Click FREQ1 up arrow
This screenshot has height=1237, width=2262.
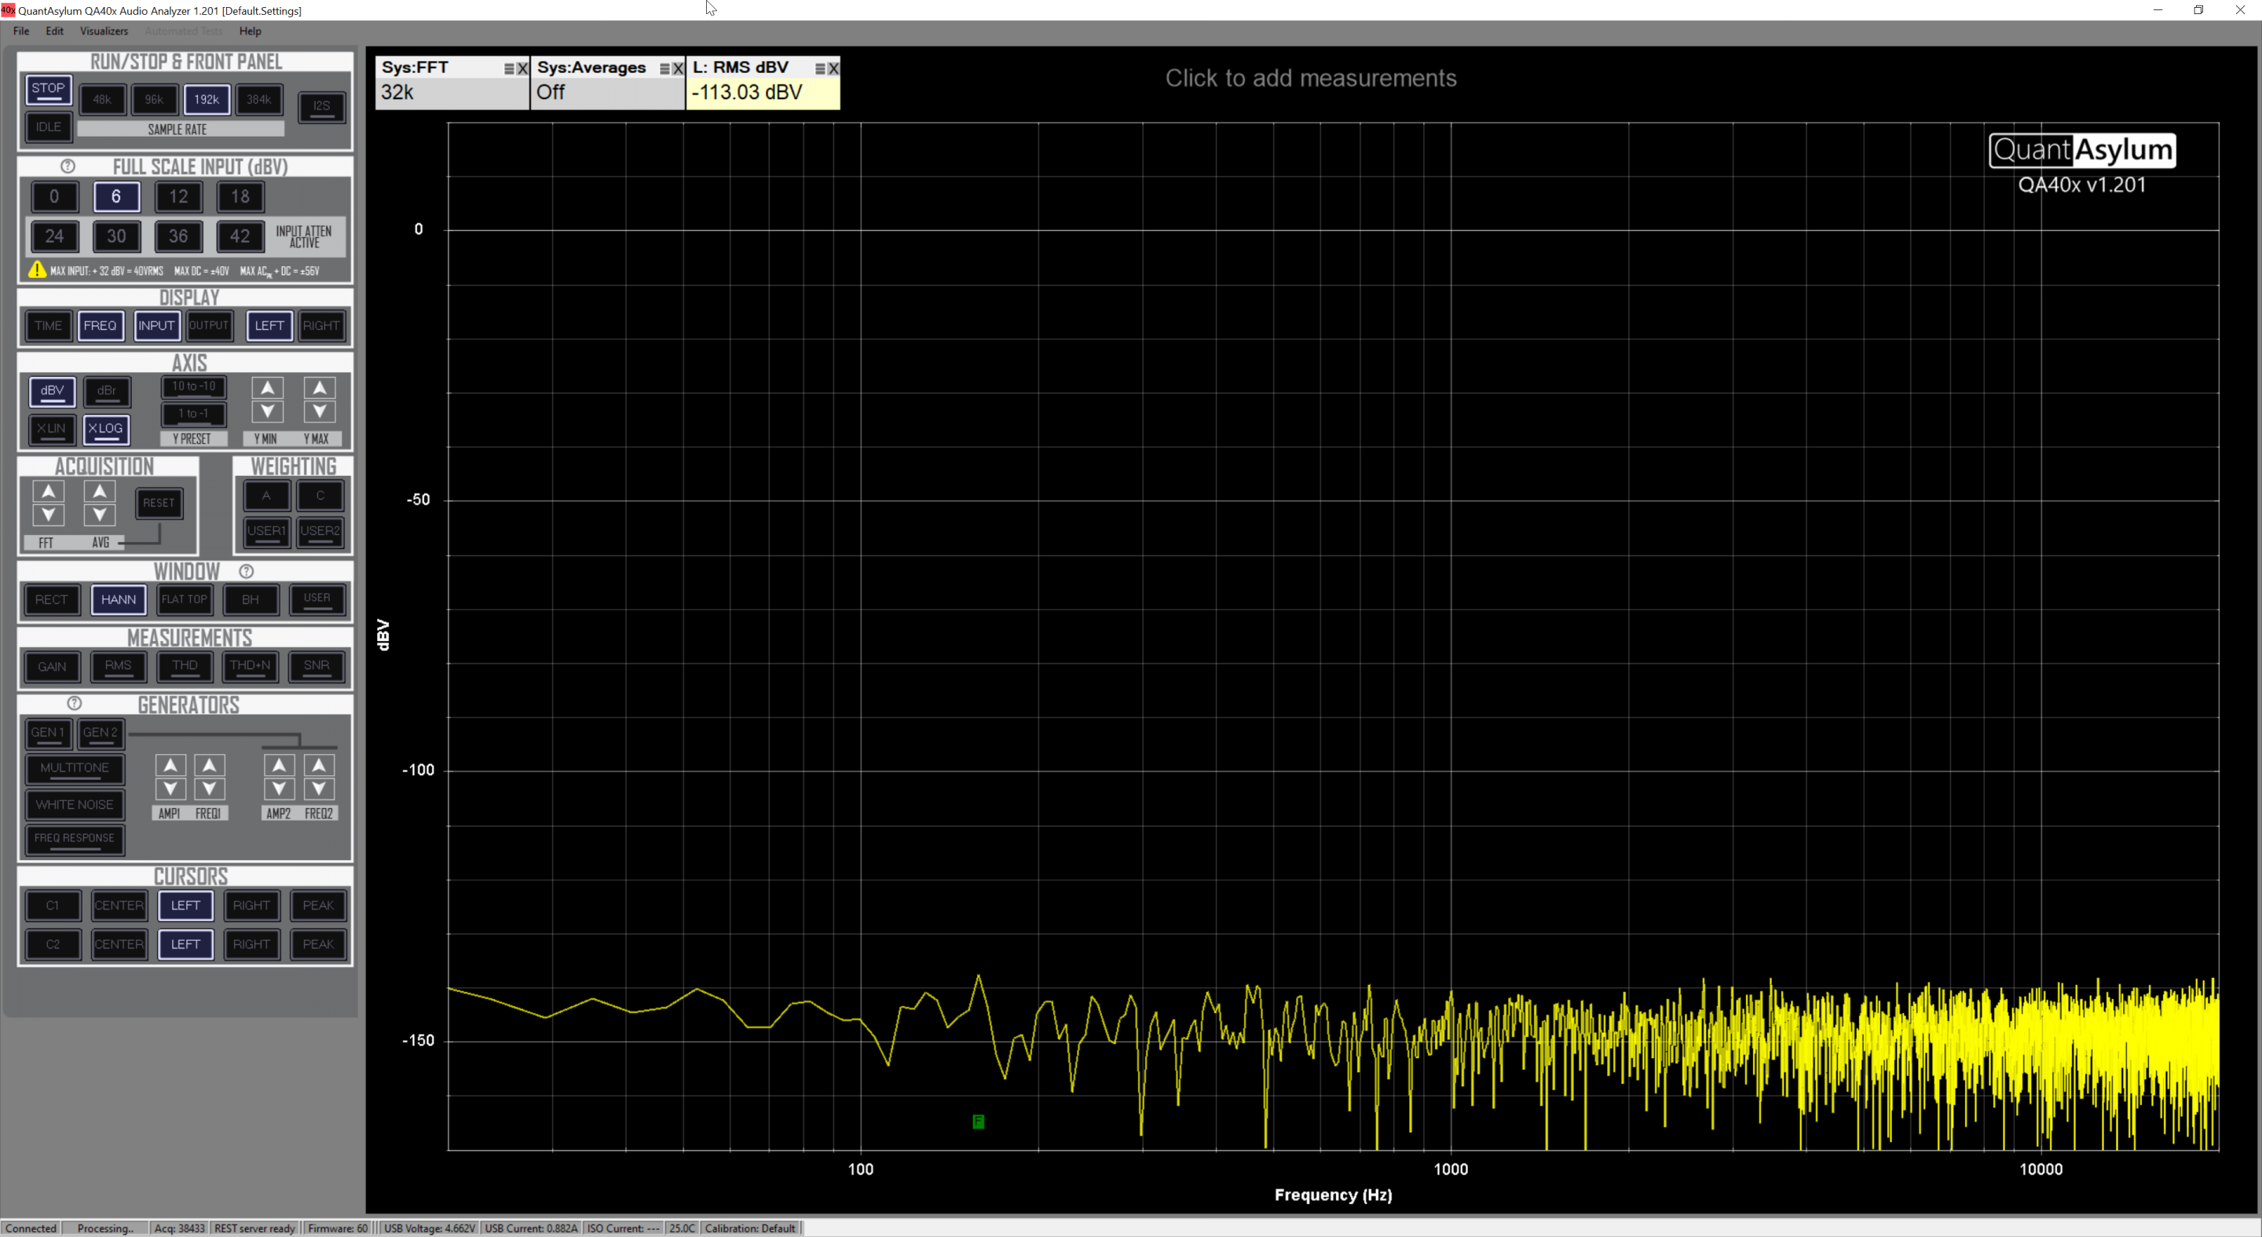click(x=209, y=766)
